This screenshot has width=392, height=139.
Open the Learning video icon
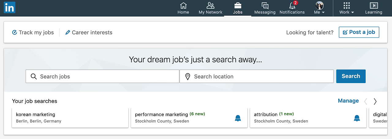374,5
